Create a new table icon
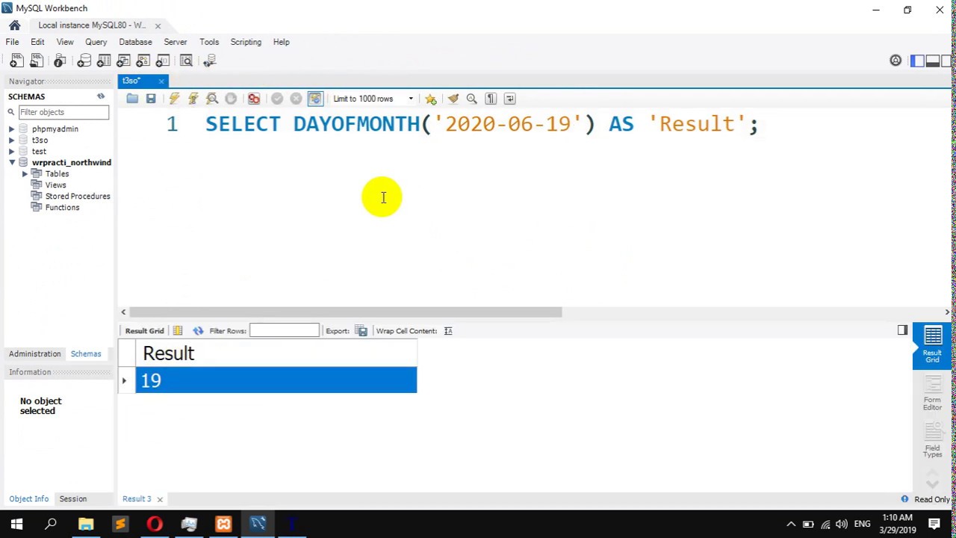 point(104,61)
